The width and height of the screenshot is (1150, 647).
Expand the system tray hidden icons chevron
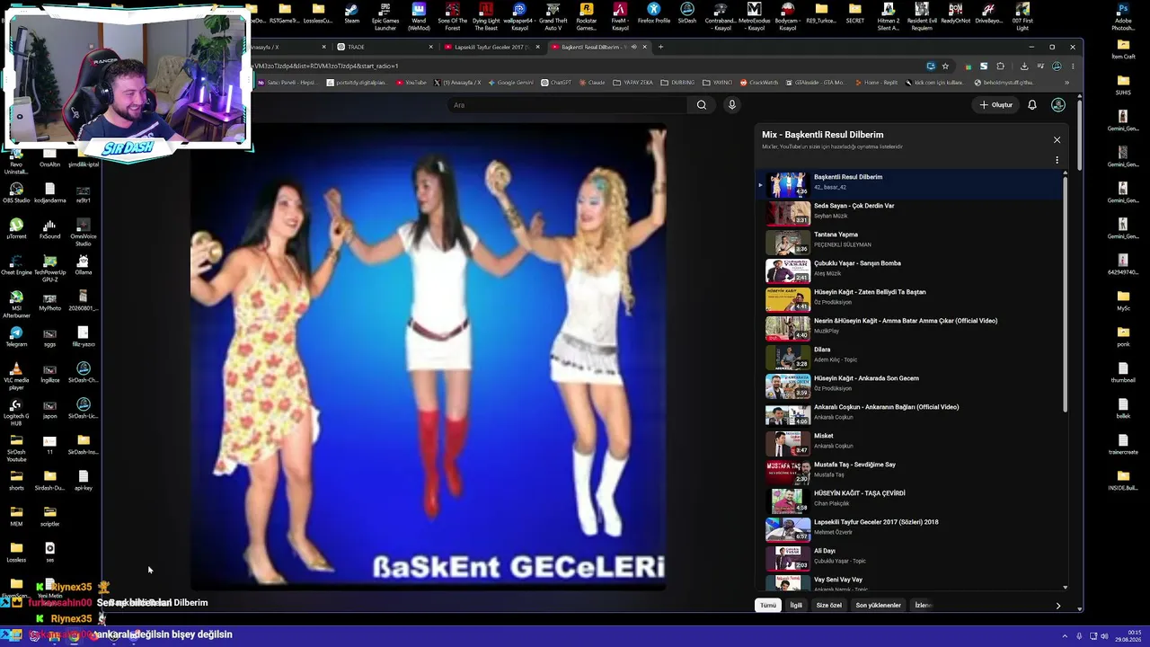(1066, 636)
